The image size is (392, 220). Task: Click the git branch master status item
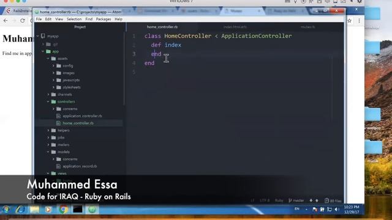tap(296, 200)
